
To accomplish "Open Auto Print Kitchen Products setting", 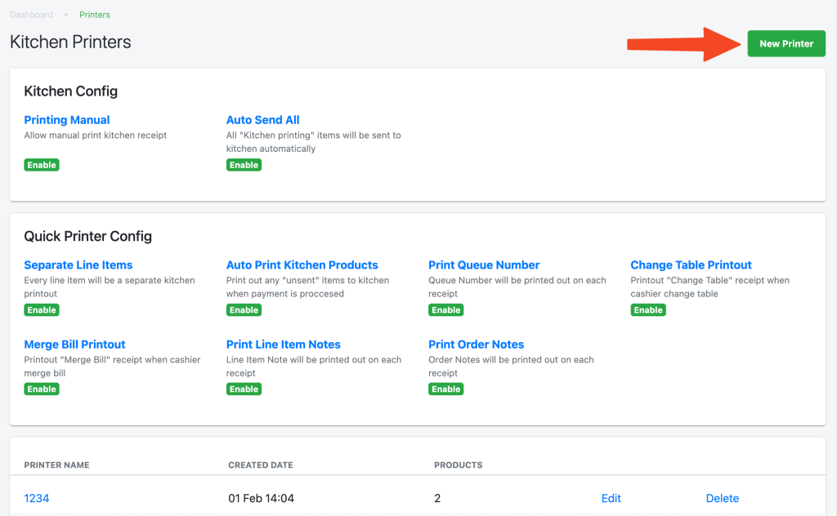I will [x=302, y=265].
